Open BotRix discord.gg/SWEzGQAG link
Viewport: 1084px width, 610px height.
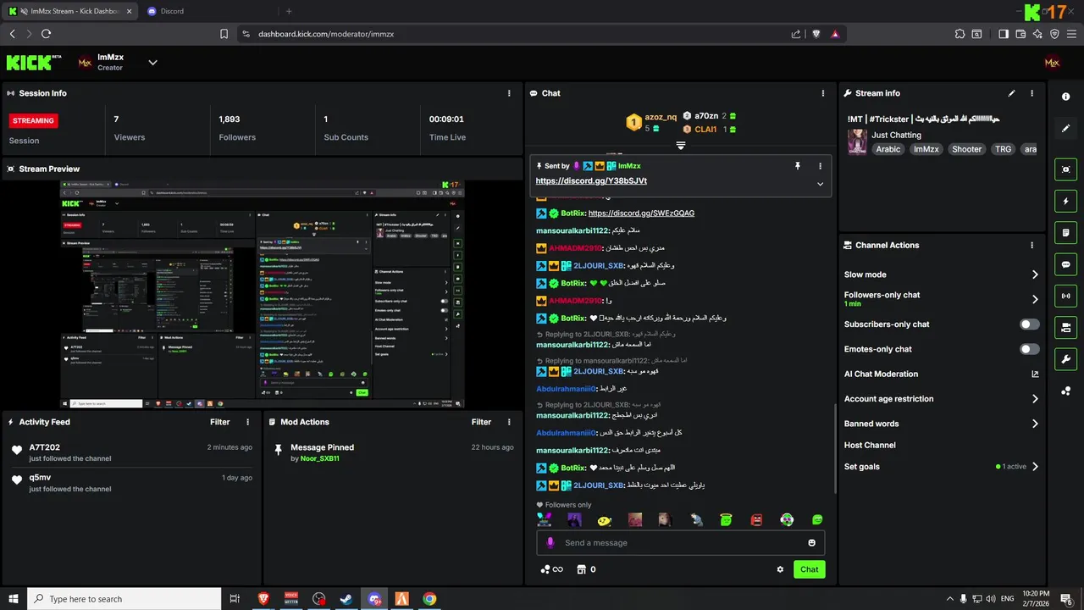(x=641, y=213)
